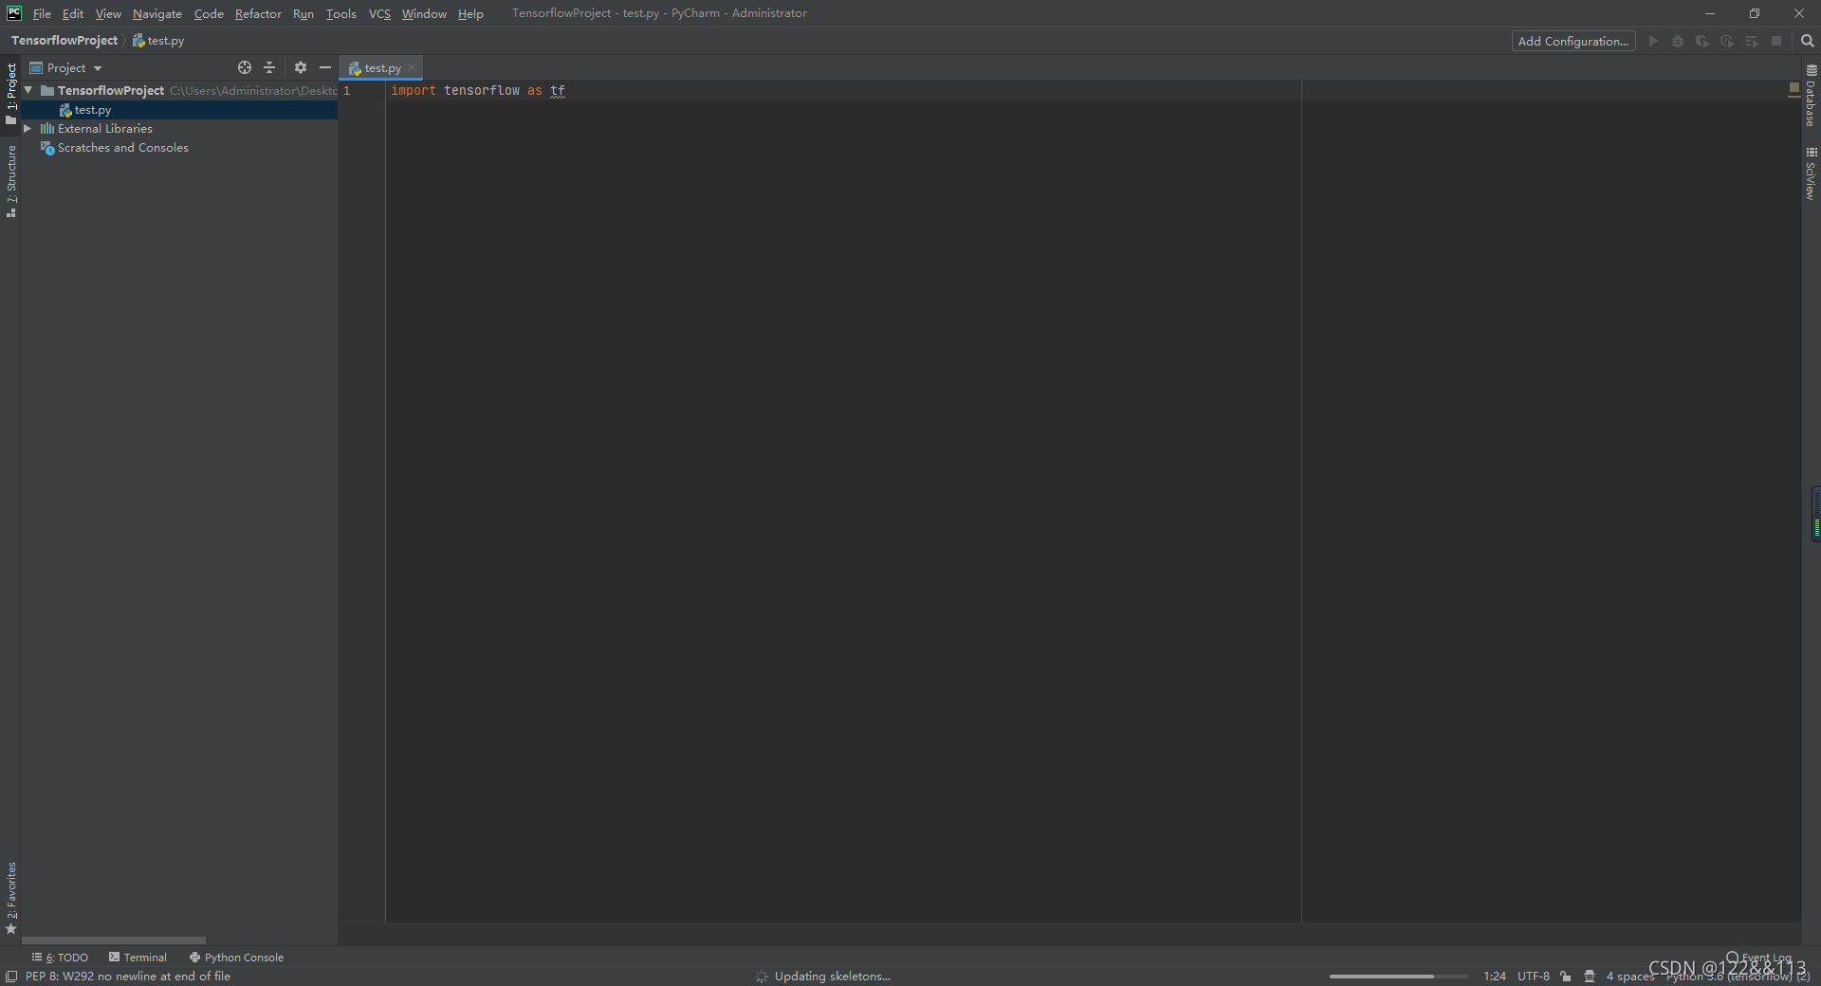The height and width of the screenshot is (986, 1821).
Task: Open the Navigate menu
Action: tap(157, 13)
